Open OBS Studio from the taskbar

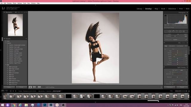pos(63,105)
